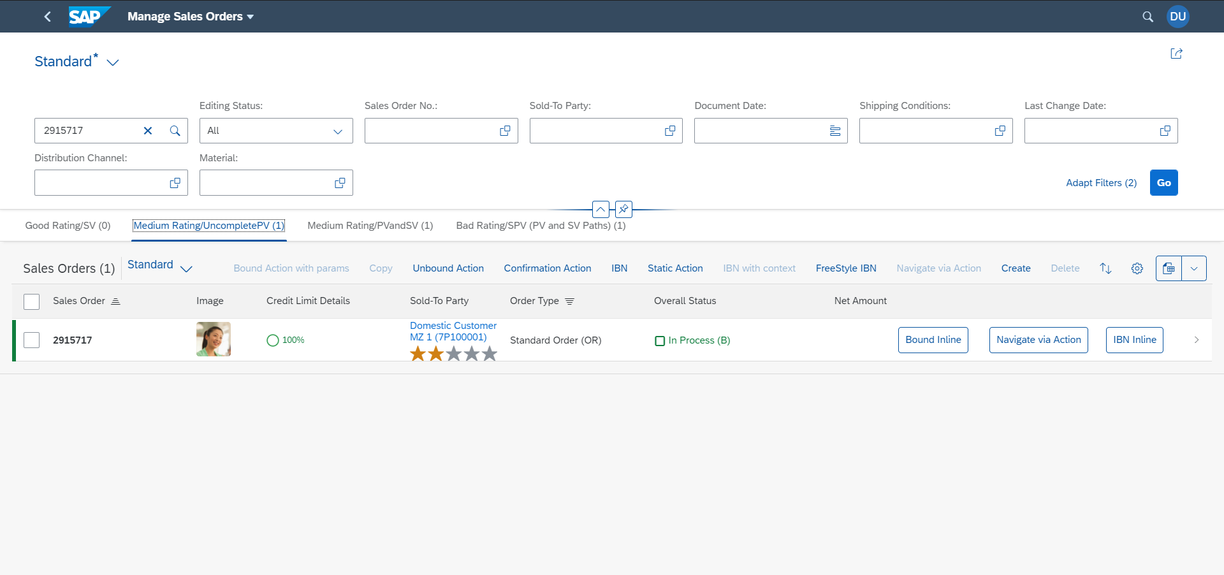Viewport: 1224px width, 575px height.
Task: Clear the 2915717 search field text
Action: click(148, 131)
